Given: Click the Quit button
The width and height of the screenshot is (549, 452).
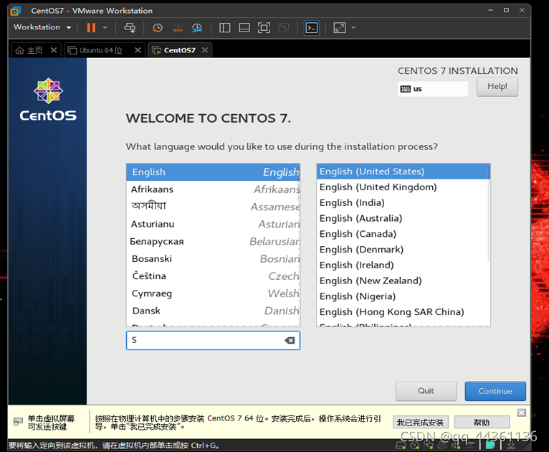Looking at the screenshot, I should coord(426,391).
